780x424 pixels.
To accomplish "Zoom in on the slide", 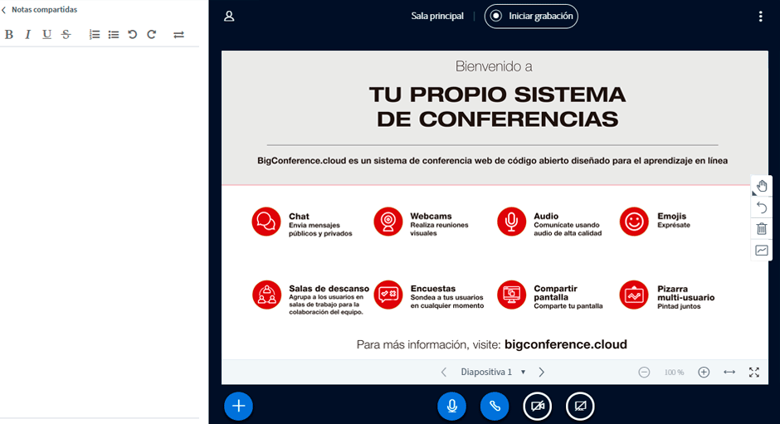I will 704,373.
